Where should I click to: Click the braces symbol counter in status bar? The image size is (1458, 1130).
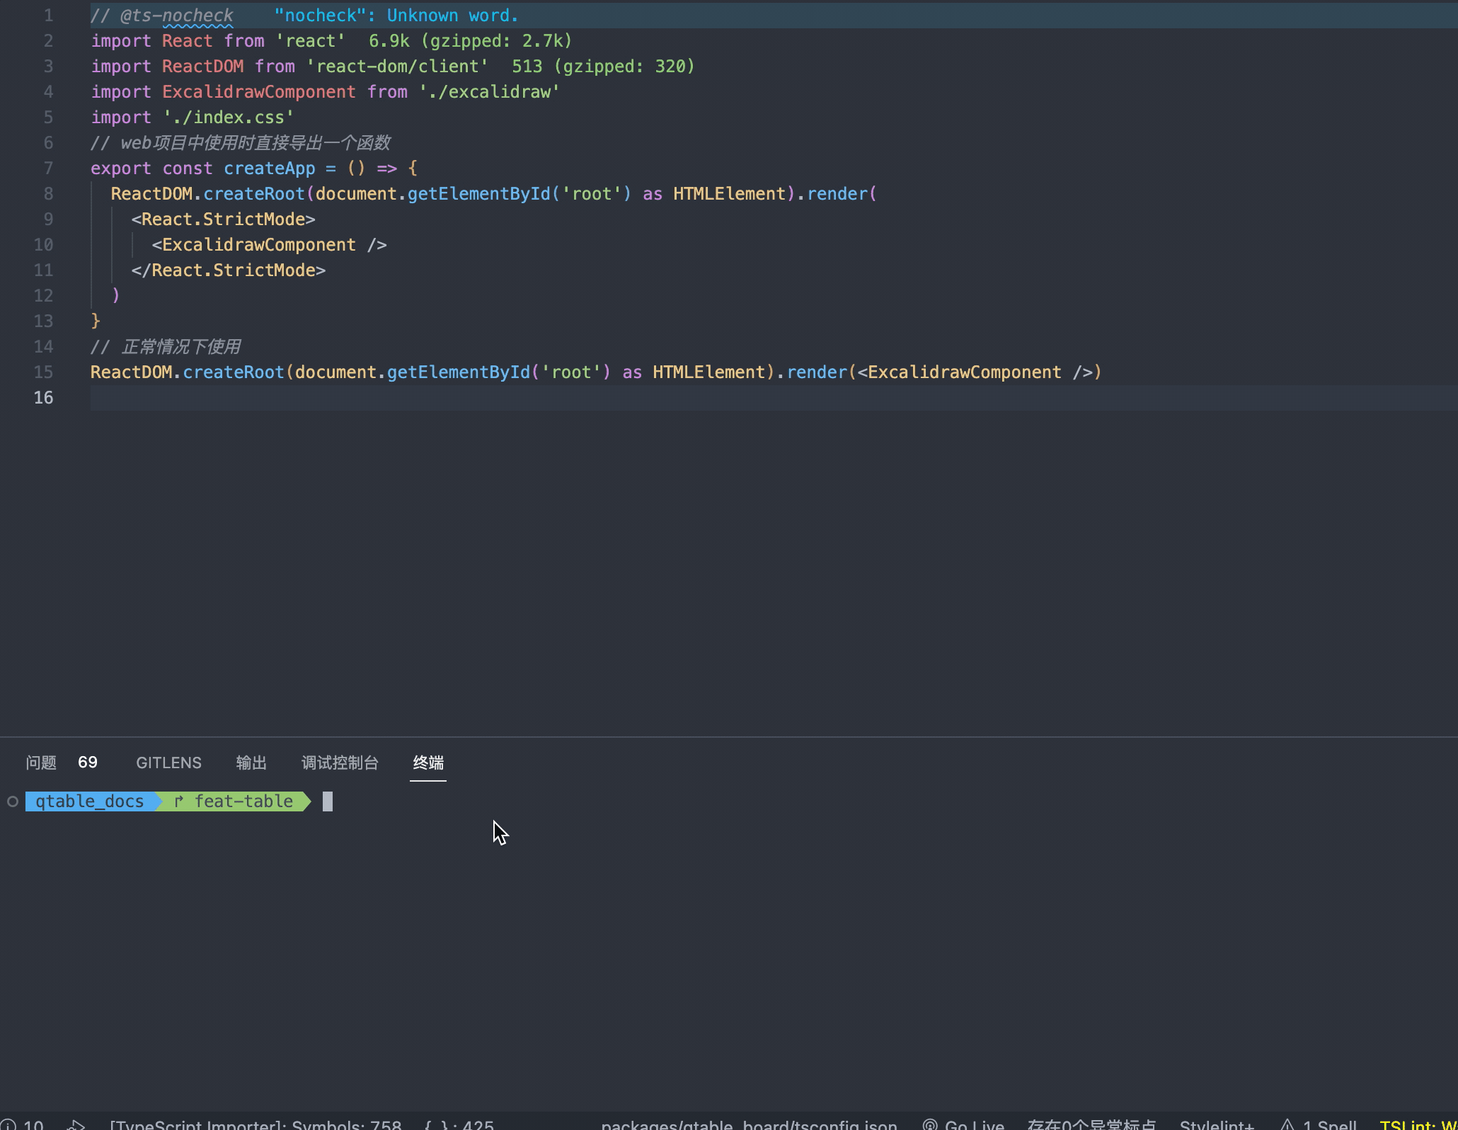click(459, 1124)
